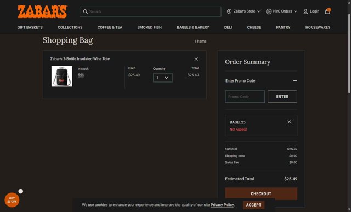Click the 'Shipping cost' label

(x=235, y=156)
